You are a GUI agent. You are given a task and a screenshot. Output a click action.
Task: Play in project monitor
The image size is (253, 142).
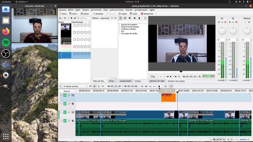point(171,77)
